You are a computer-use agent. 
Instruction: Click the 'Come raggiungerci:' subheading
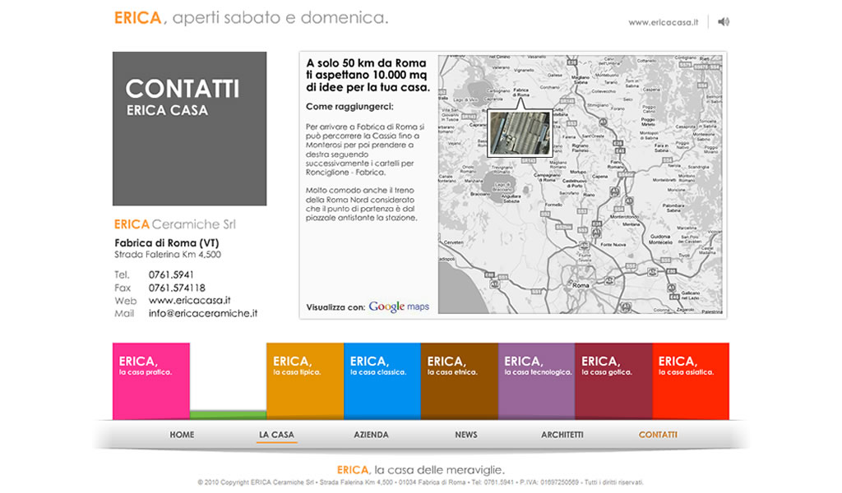[x=349, y=107]
